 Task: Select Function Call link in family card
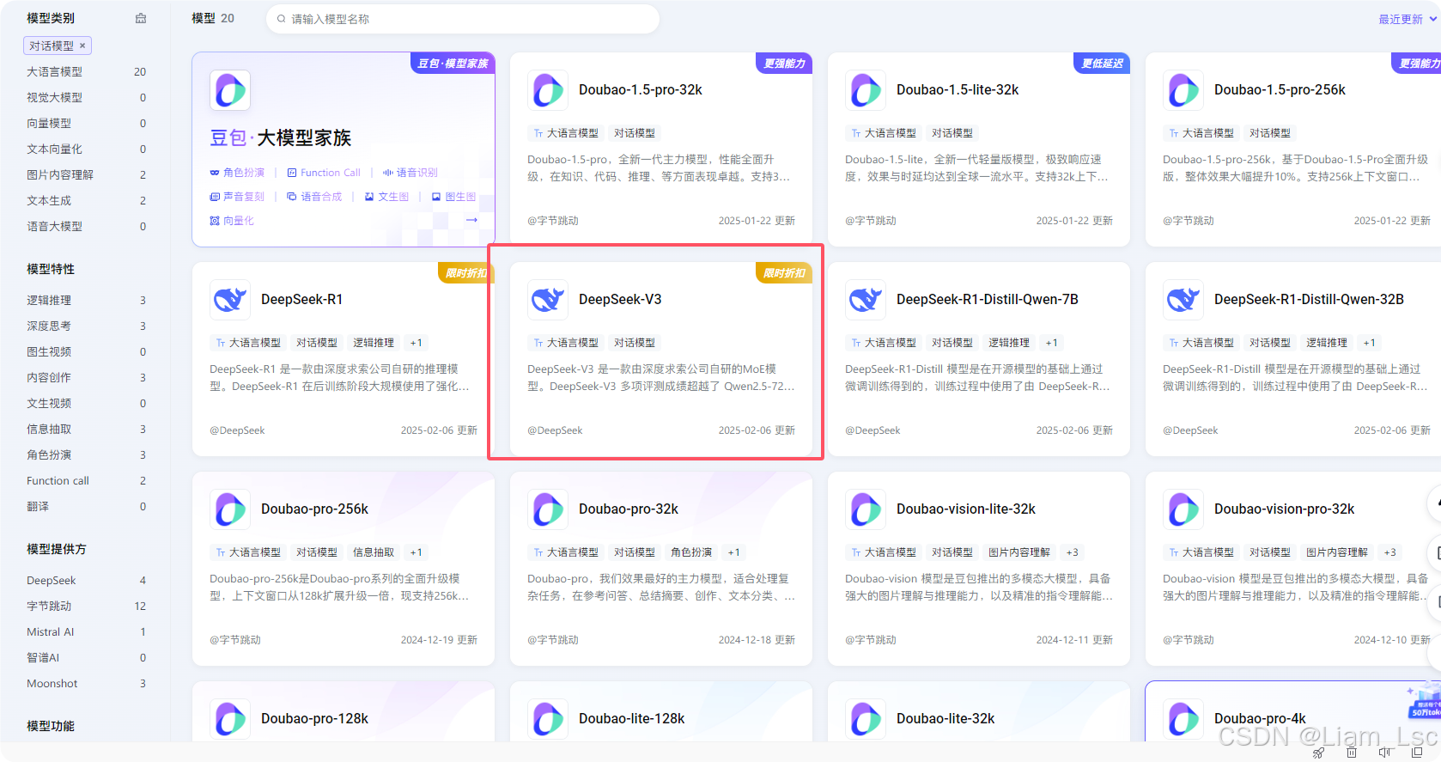tap(324, 173)
